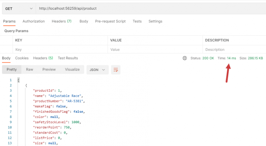The width and height of the screenshot is (266, 146).
Task: Switch to Preview response view
Action: (x=49, y=70)
